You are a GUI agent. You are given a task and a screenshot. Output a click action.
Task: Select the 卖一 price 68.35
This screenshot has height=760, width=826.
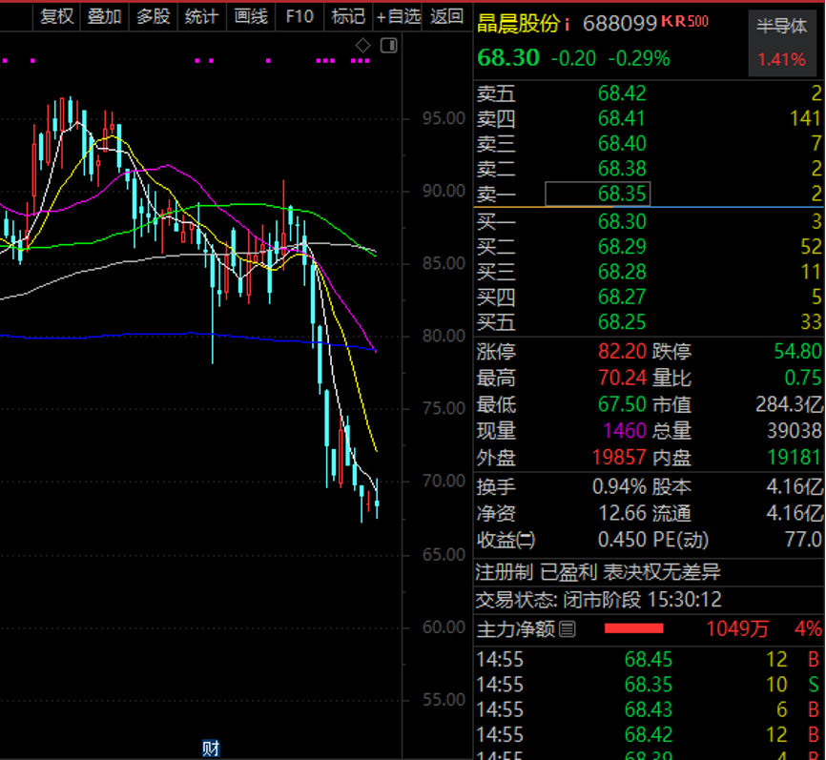click(622, 195)
